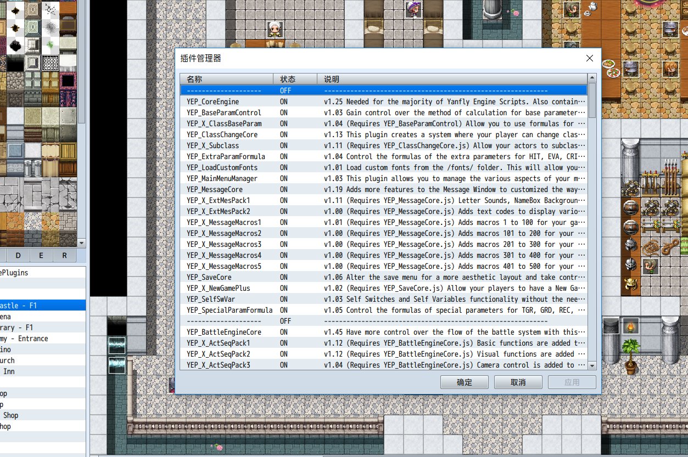The image size is (688, 457).
Task: Select the white-haired character event on the map
Action: click(x=275, y=30)
